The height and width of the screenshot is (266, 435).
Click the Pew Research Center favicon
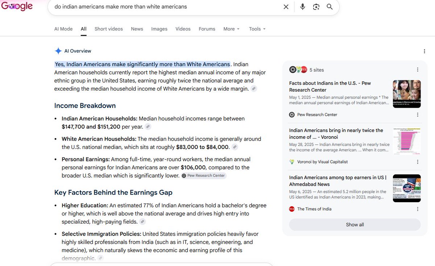[x=292, y=115]
